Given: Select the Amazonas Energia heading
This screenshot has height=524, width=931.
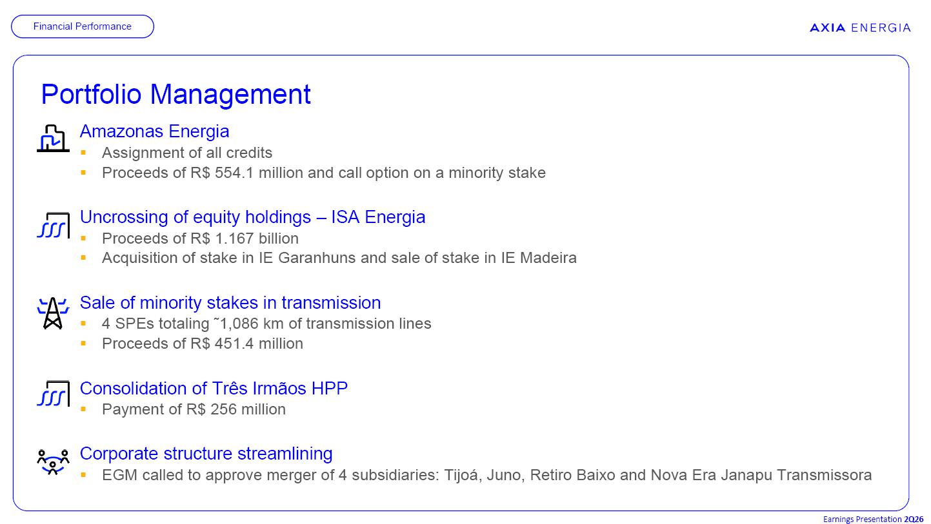Looking at the screenshot, I should tap(154, 131).
